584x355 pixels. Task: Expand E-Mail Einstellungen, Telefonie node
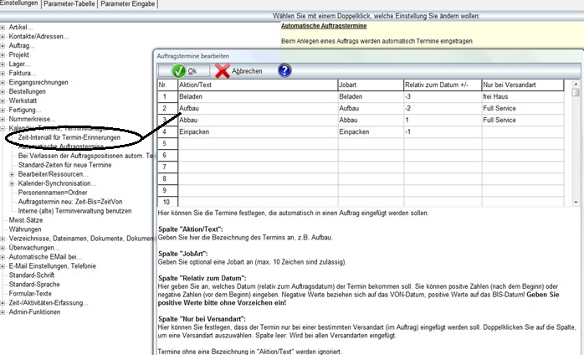coord(3,266)
